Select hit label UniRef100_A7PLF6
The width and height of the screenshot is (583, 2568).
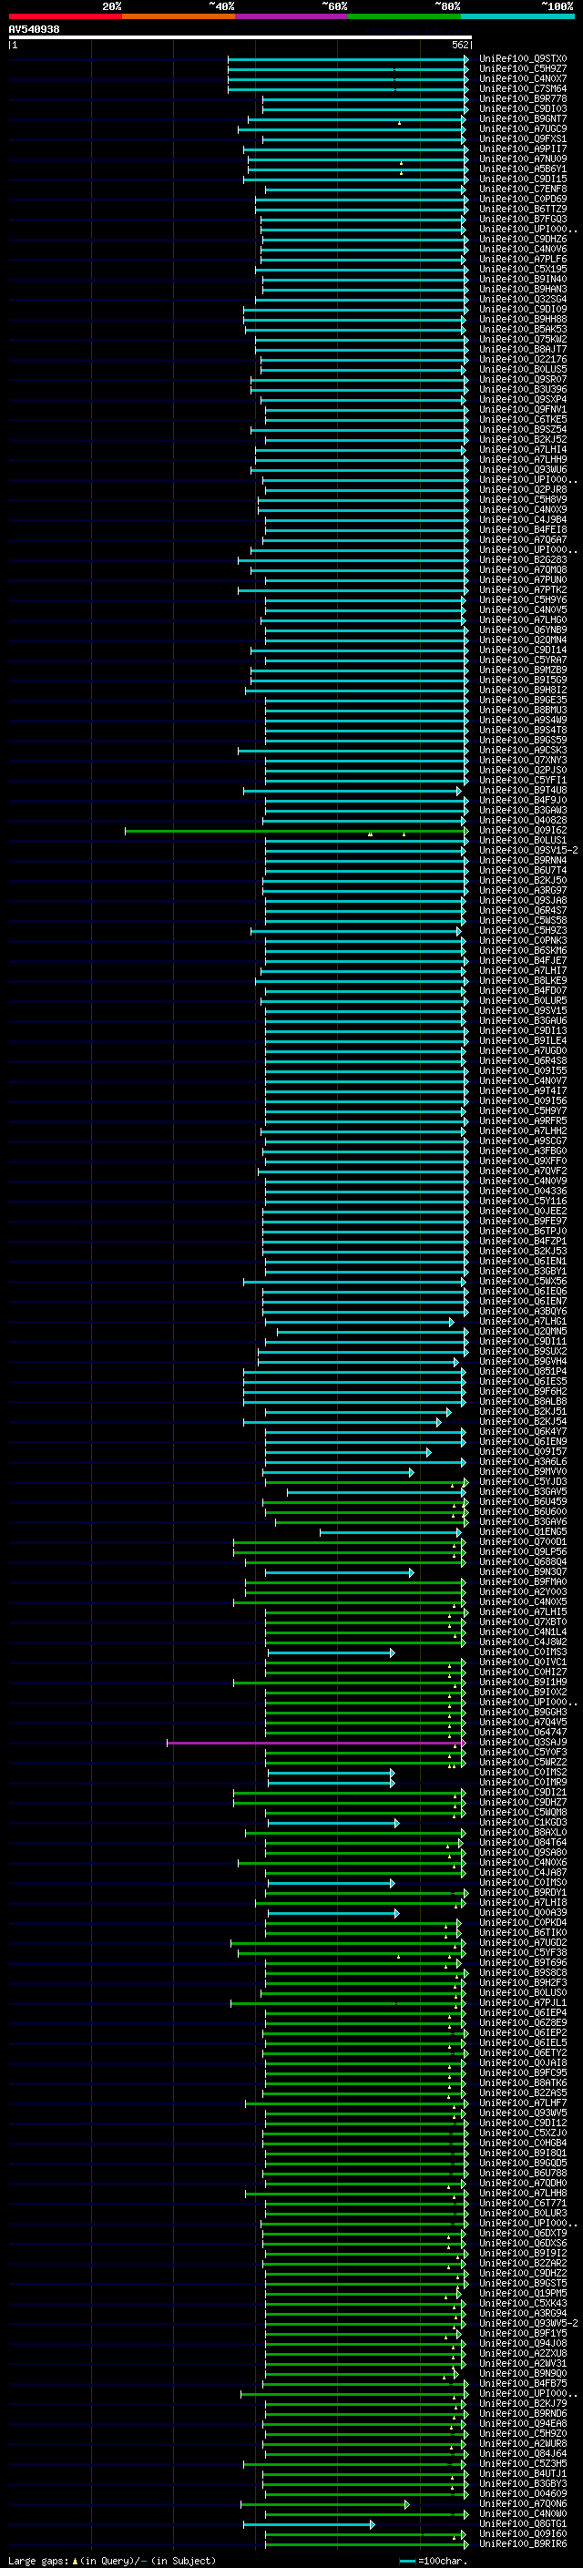click(522, 260)
